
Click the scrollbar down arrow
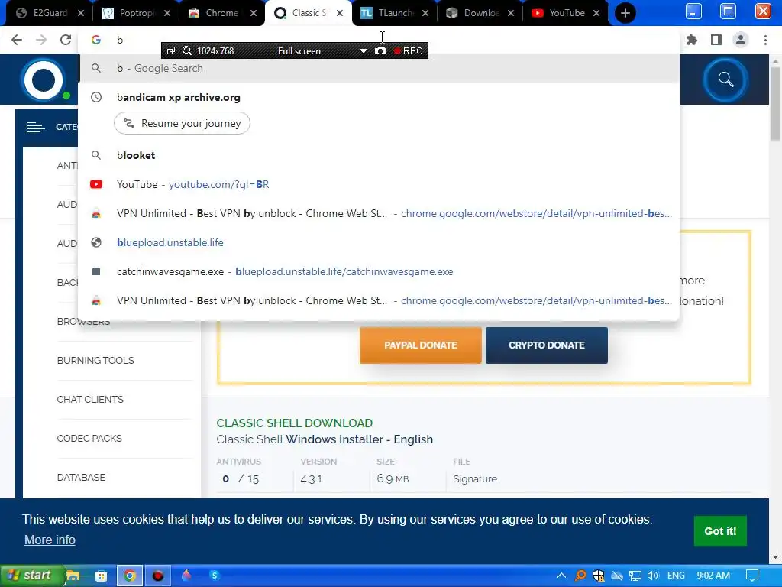(776, 557)
